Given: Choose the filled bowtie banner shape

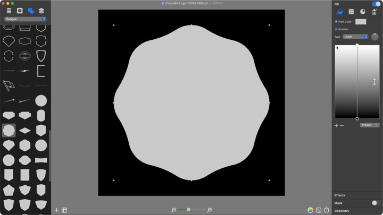Looking at the screenshot, I should (41, 160).
